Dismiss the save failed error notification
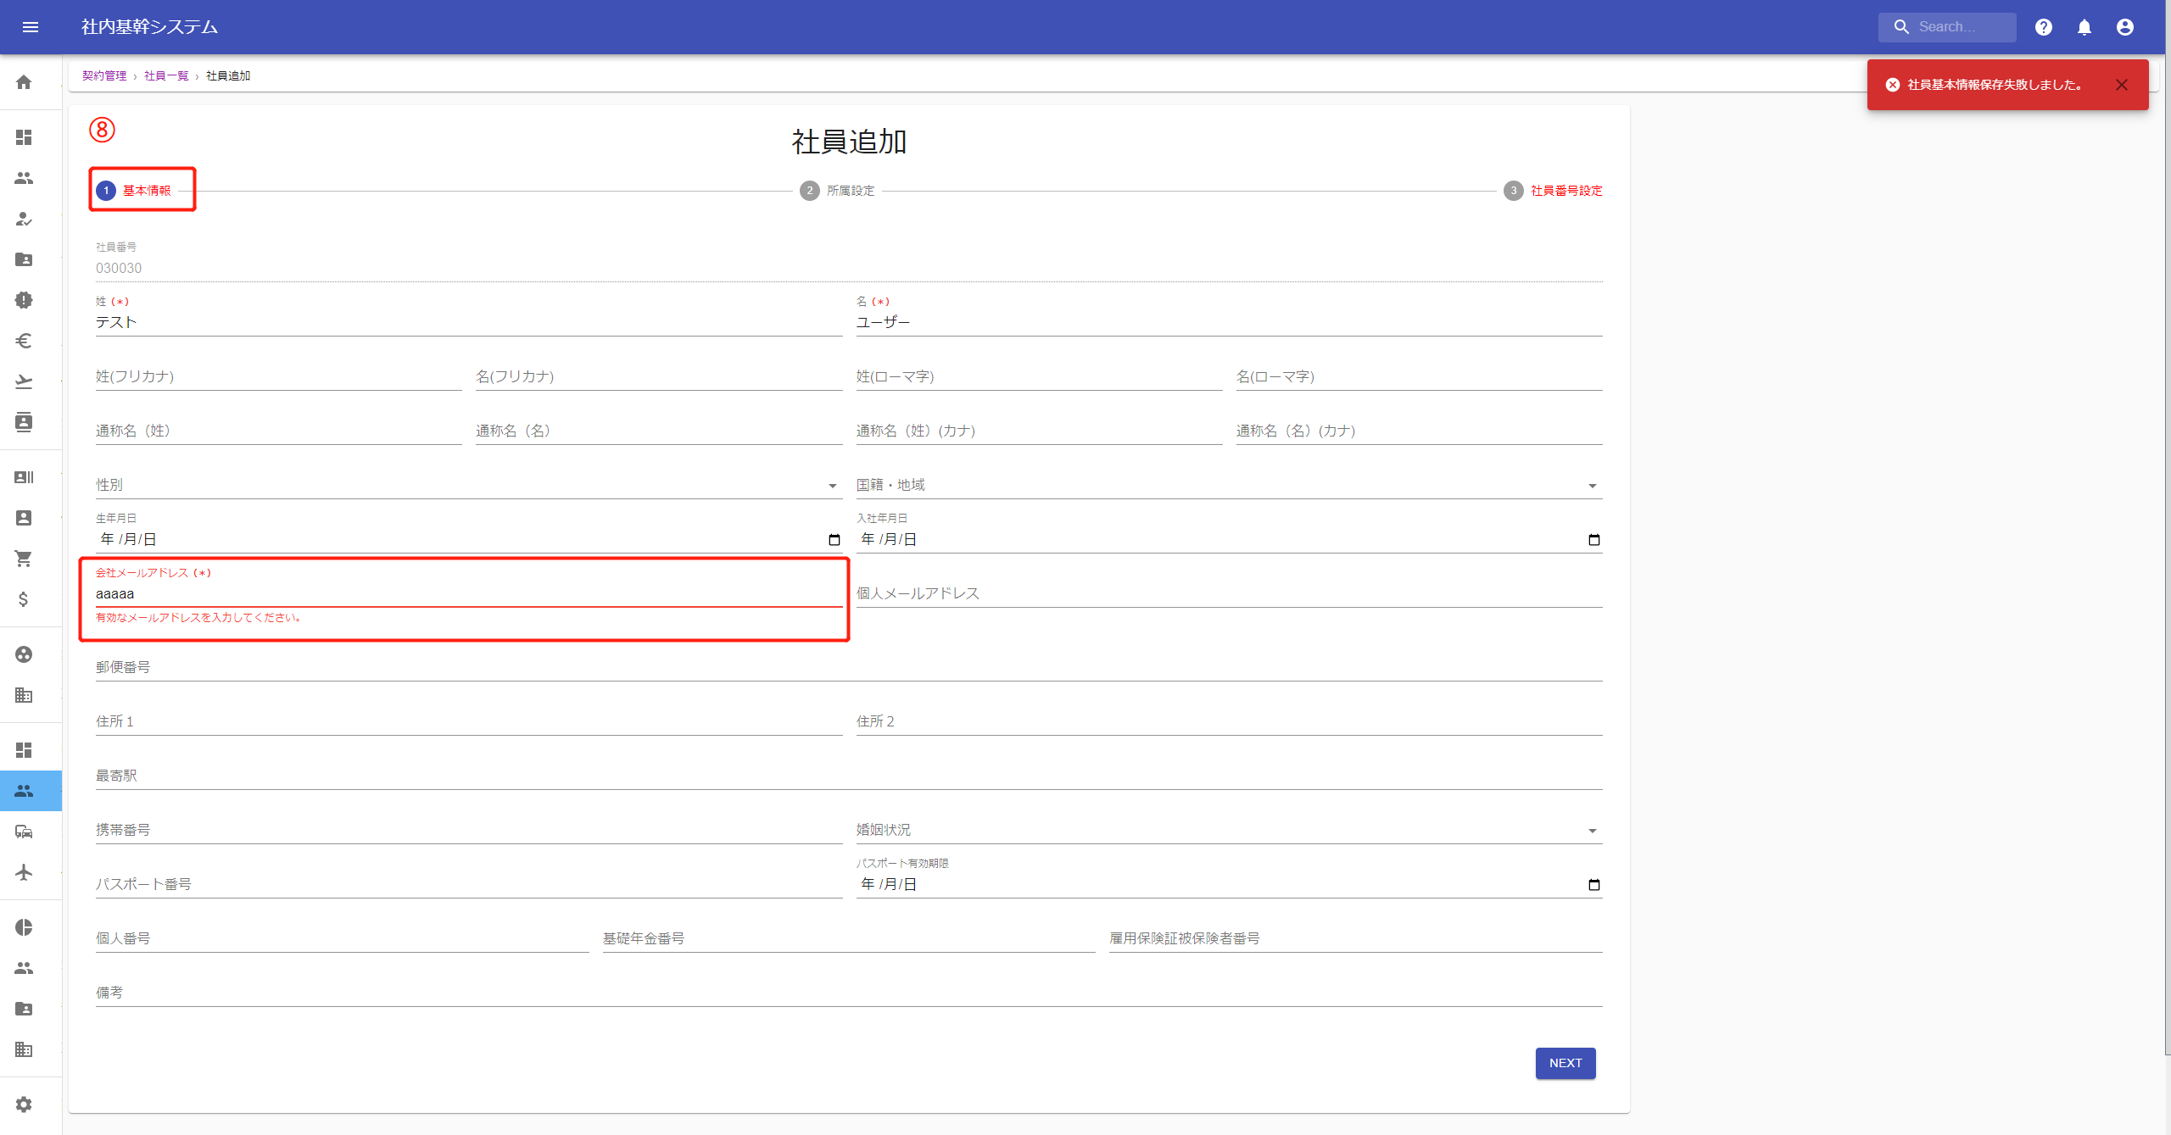The width and height of the screenshot is (2171, 1135). point(2121,85)
